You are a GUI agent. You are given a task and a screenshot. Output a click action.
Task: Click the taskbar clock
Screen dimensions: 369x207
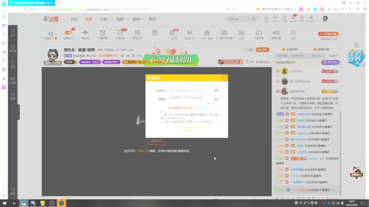click(351, 203)
